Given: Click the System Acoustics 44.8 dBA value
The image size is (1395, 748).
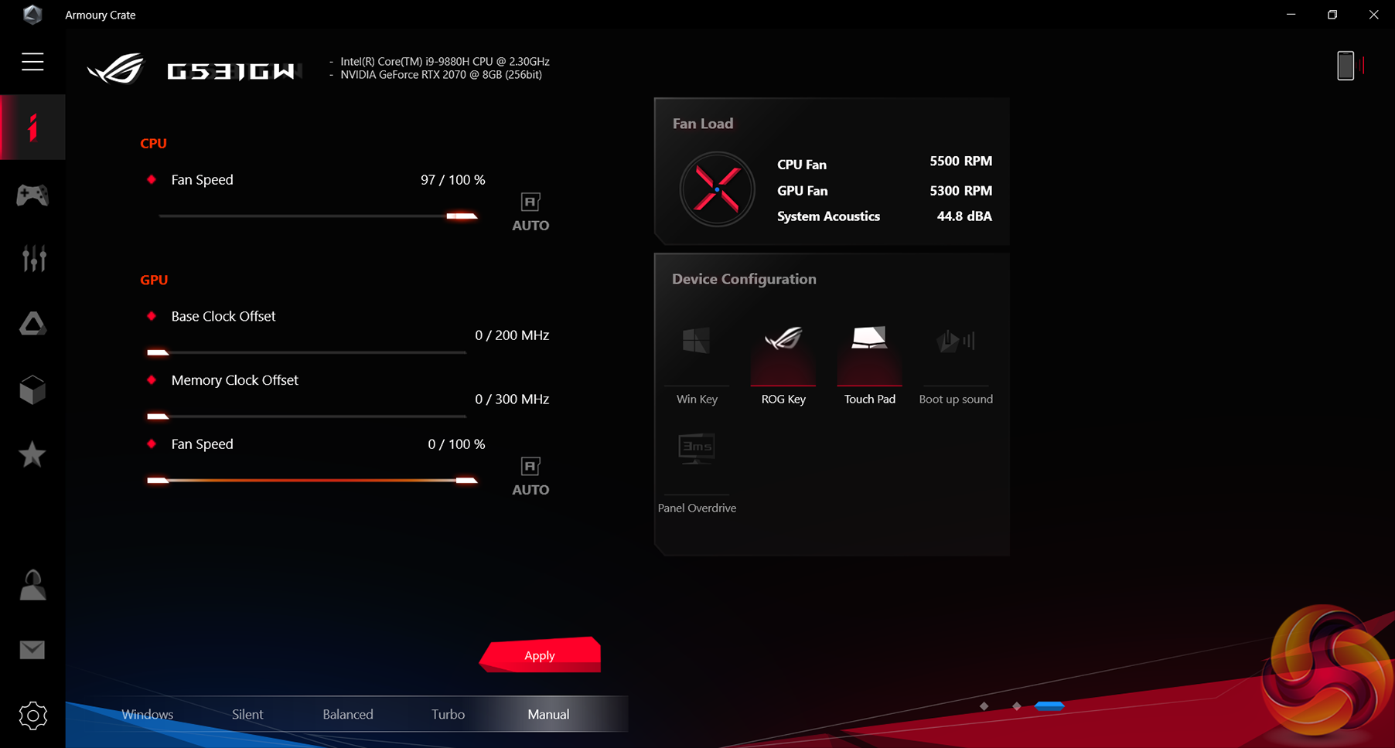Looking at the screenshot, I should pos(964,216).
